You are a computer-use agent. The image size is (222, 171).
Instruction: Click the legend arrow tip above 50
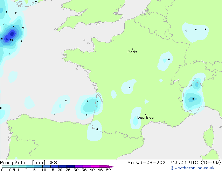111,166
